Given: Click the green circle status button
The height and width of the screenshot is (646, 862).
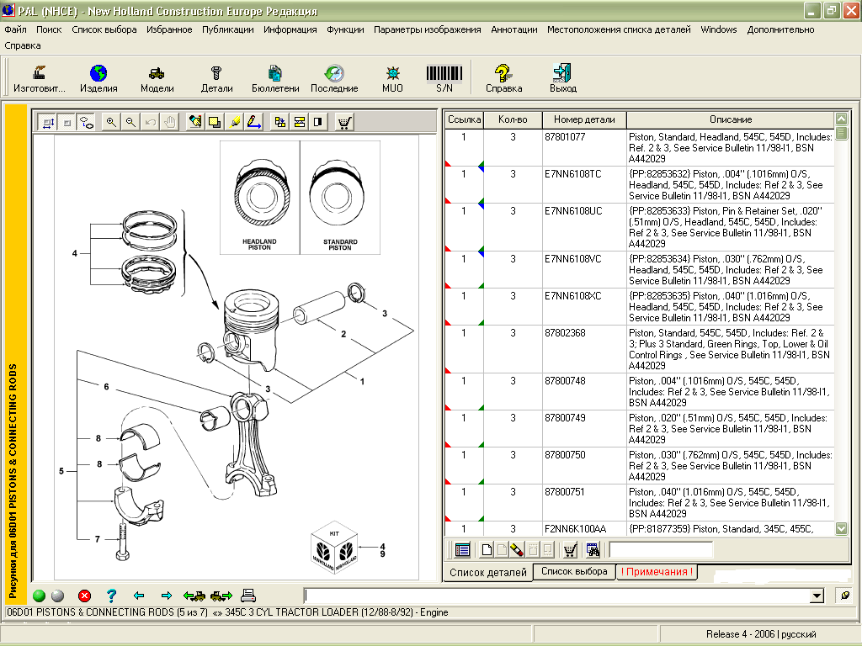Looking at the screenshot, I should coord(39,596).
